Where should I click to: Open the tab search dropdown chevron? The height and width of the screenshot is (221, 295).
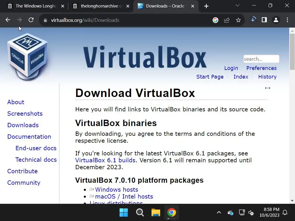237,5
